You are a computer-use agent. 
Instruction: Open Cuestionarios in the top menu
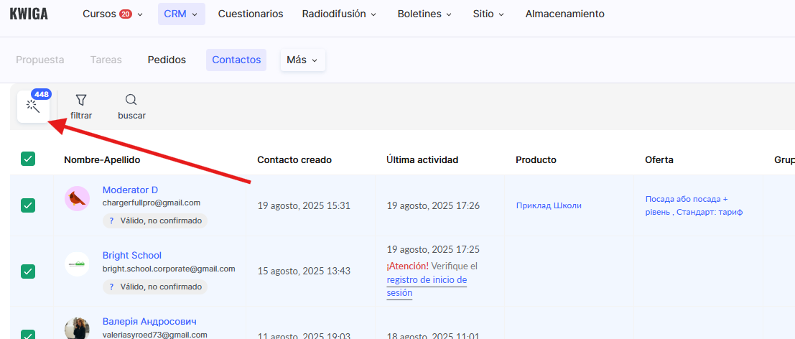(x=251, y=14)
